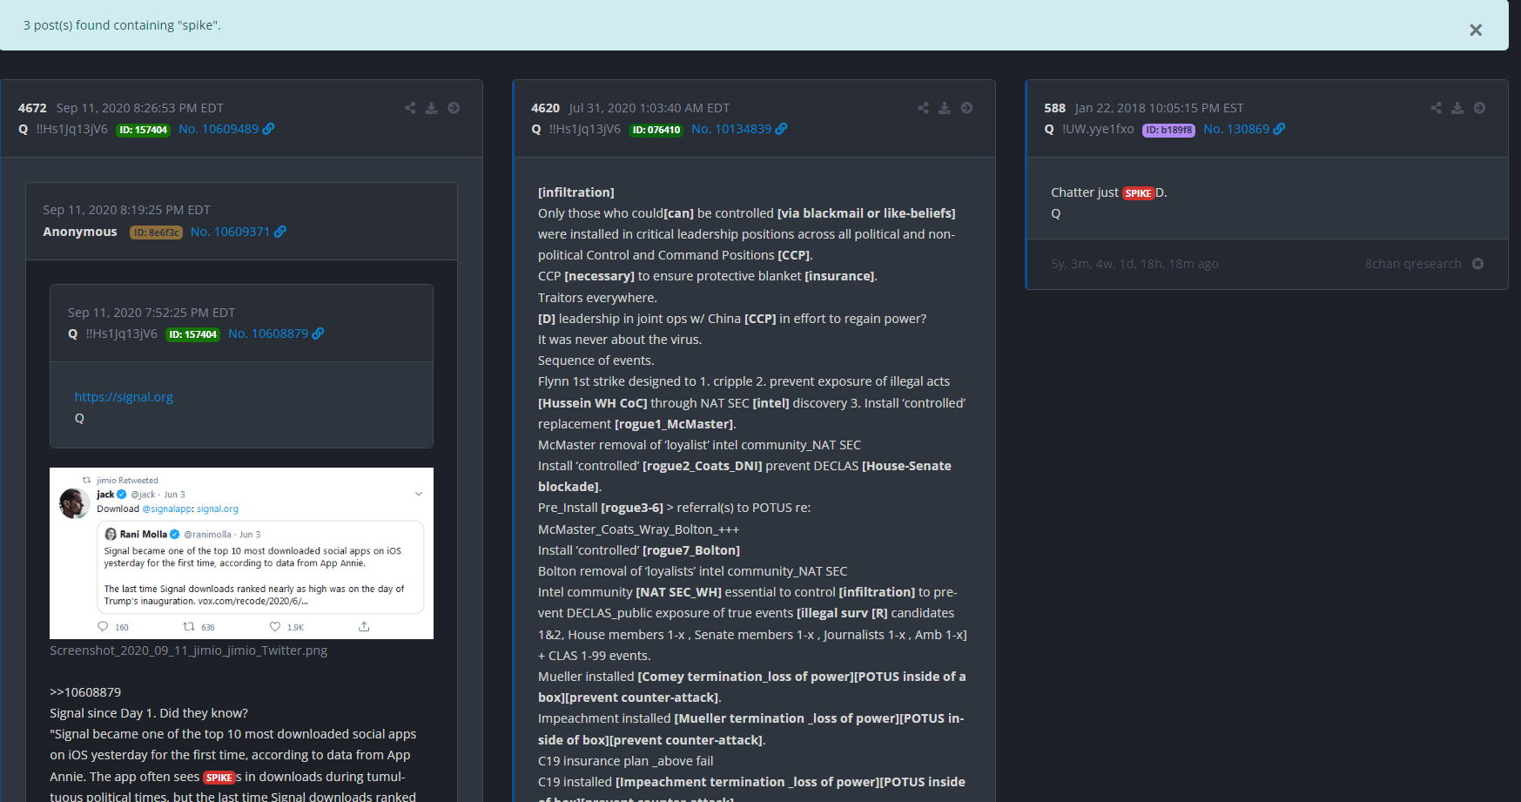Viewport: 1521px width, 802px height.
Task: Open Screenshot_2020_09_11_jimio_jimio_Twitter.png filename
Action: tap(189, 650)
